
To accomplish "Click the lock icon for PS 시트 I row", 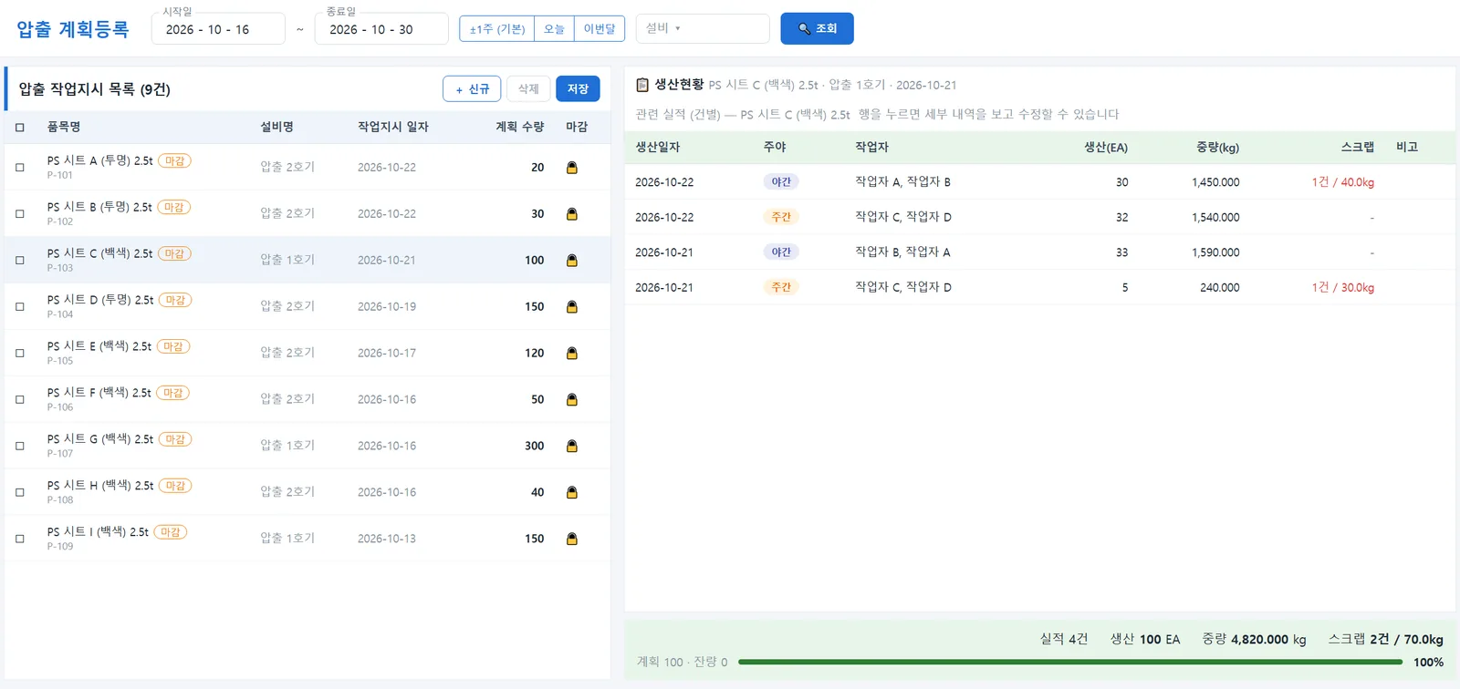I will pos(572,539).
